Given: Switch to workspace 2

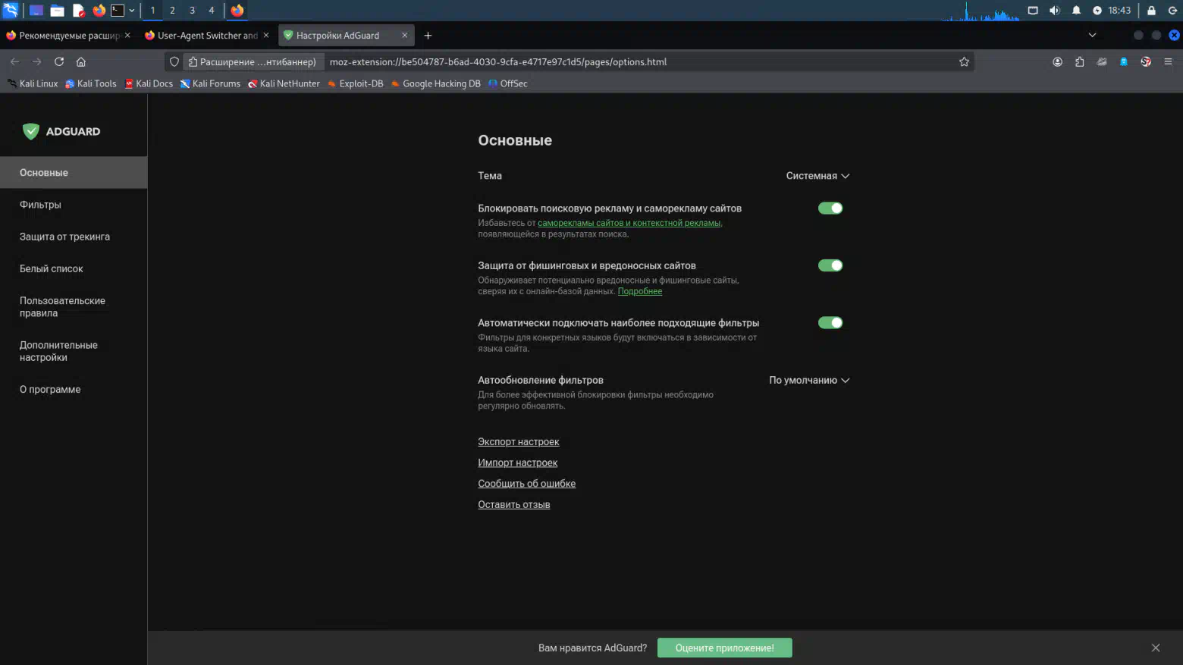Looking at the screenshot, I should coord(172,11).
